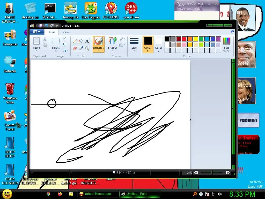Open Bad Piggies desktop icon
The width and height of the screenshot is (265, 199).
pyautogui.click(x=91, y=10)
